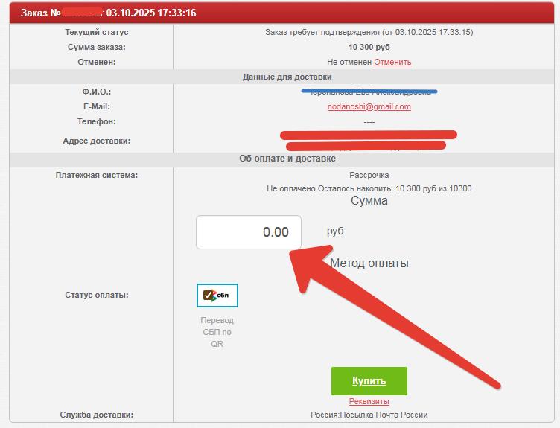
Task: Click the Рассрочка payment system text
Action: pos(369,175)
